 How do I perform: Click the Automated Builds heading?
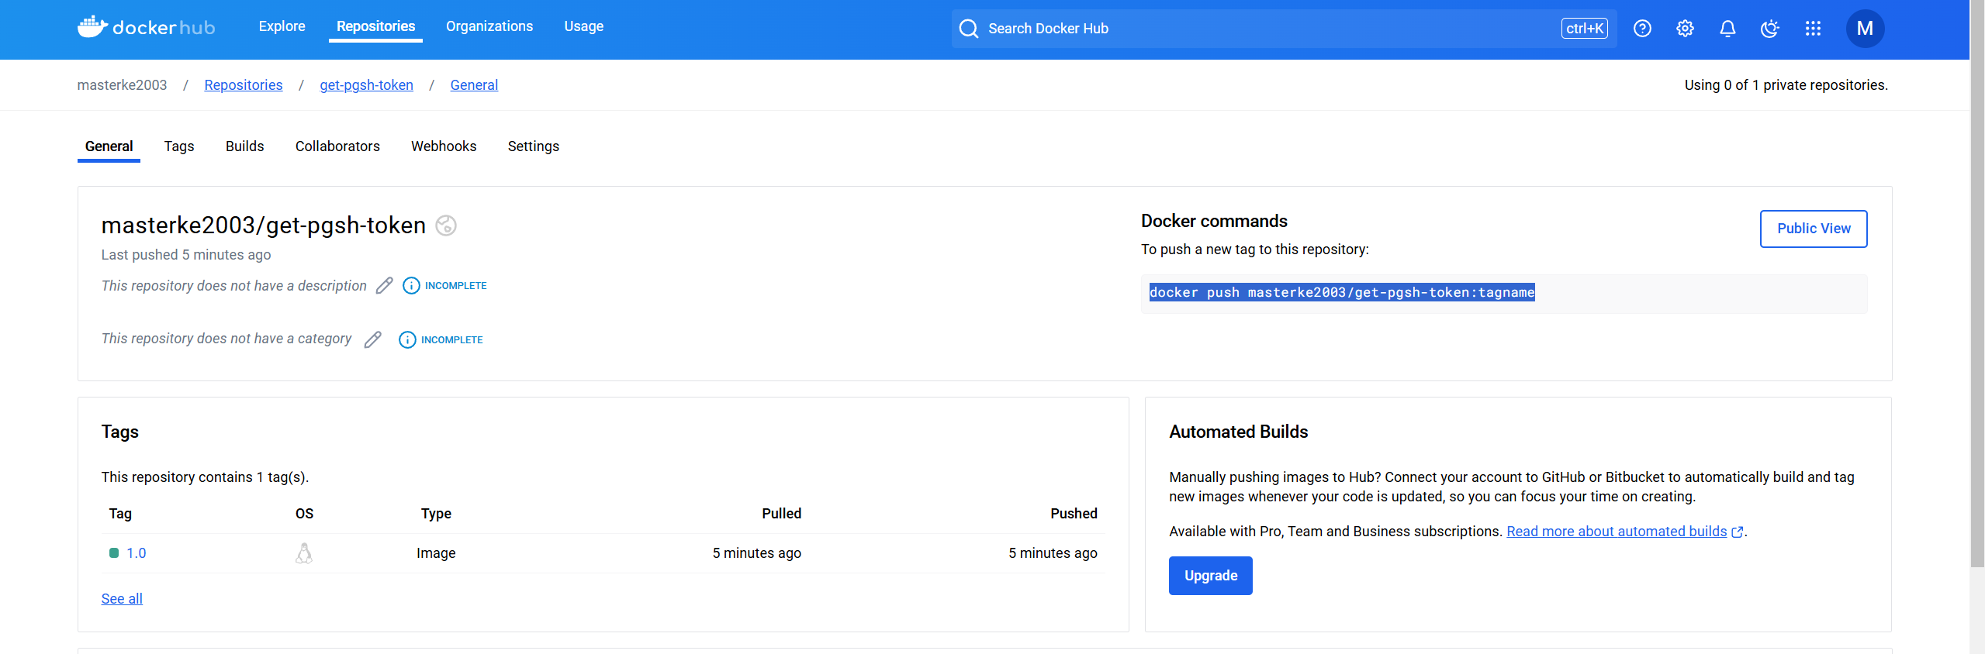pyautogui.click(x=1239, y=432)
